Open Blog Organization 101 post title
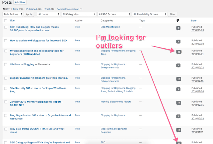 40,117
